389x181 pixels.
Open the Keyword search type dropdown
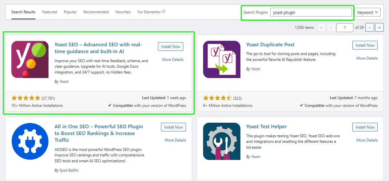click(367, 12)
